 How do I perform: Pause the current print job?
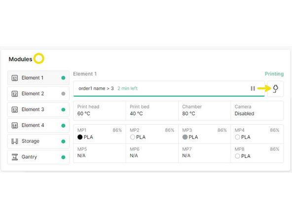pos(253,88)
